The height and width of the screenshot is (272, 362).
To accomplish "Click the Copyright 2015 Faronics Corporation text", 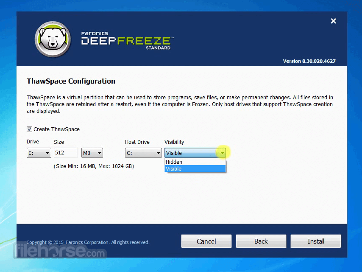I will pyautogui.click(x=88, y=242).
